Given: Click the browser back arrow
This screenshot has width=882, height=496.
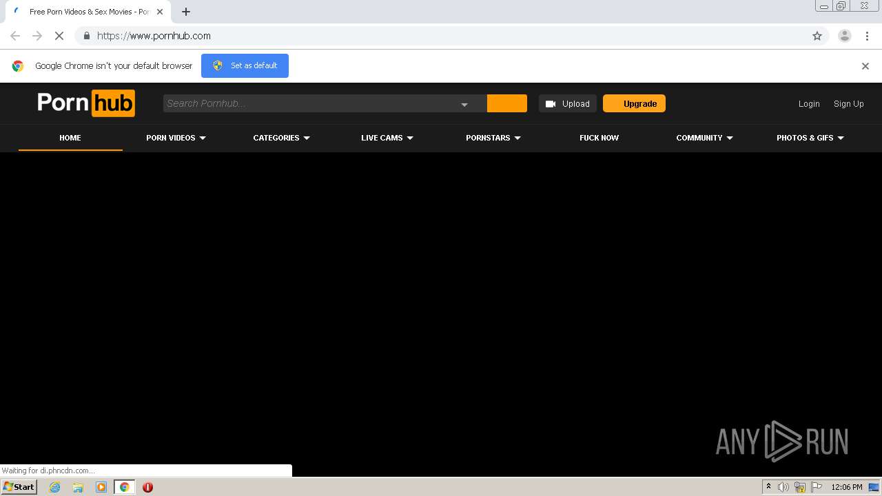Looking at the screenshot, I should coord(15,36).
